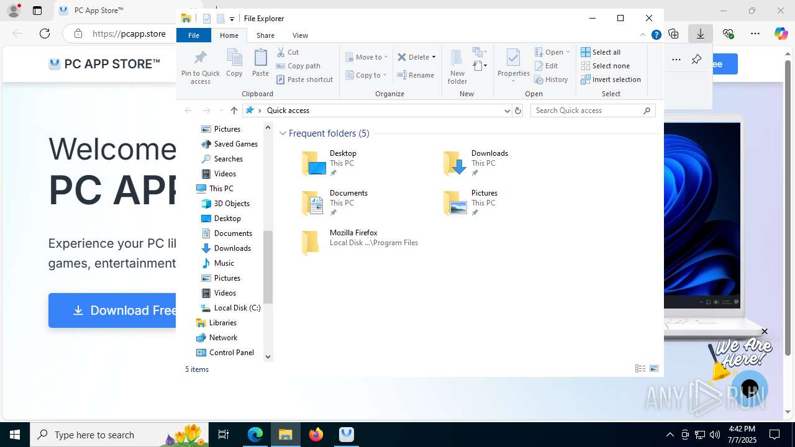Viewport: 795px width, 447px height.
Task: Click Paste shortcut in ribbon
Action: [x=304, y=79]
